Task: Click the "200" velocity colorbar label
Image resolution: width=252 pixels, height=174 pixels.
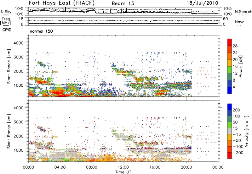Action: [x=237, y=110]
